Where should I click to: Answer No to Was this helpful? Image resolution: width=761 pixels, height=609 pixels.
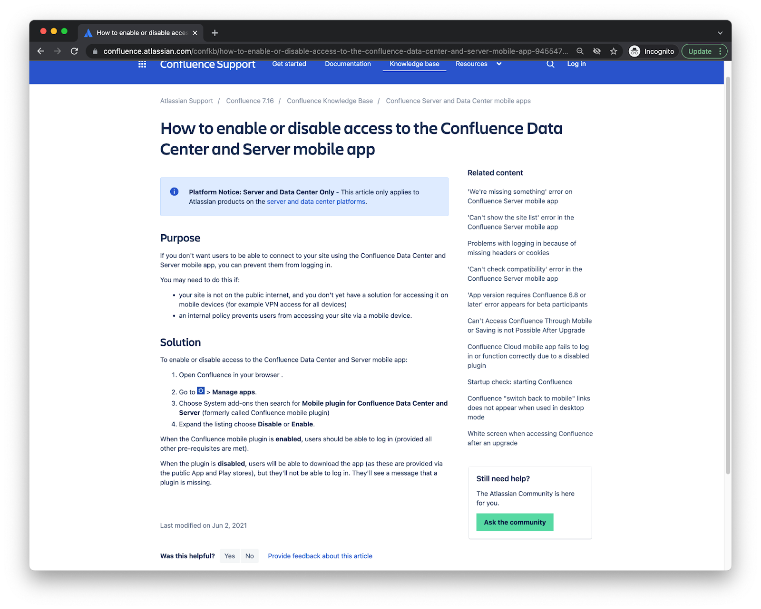250,556
